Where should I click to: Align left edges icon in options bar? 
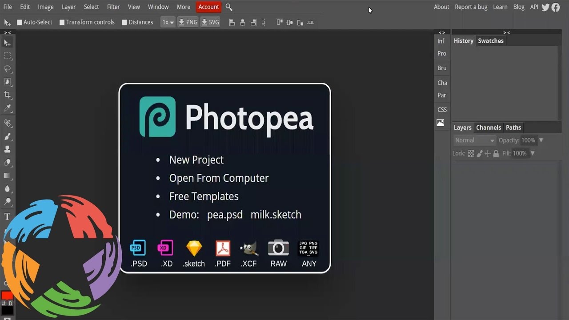click(232, 22)
